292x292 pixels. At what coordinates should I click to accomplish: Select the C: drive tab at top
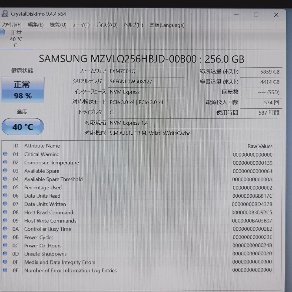(16, 39)
